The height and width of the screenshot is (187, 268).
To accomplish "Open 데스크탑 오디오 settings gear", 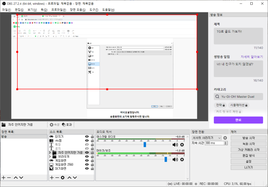I will [x=182, y=145].
